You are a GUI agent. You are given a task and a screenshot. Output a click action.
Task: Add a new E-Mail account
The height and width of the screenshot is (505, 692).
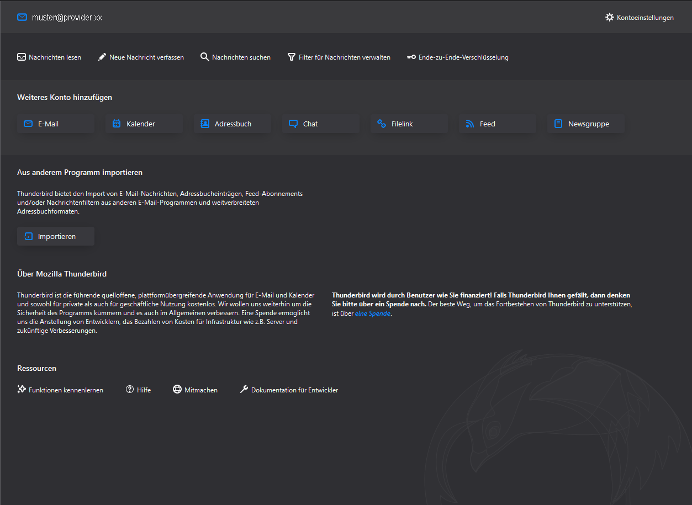[x=56, y=124]
